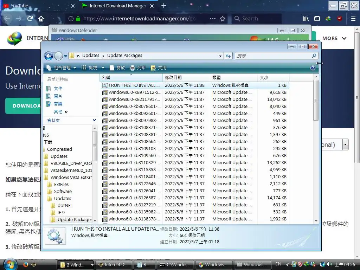Sort files by 名稱 column header
The height and width of the screenshot is (270, 360).
tap(131, 78)
